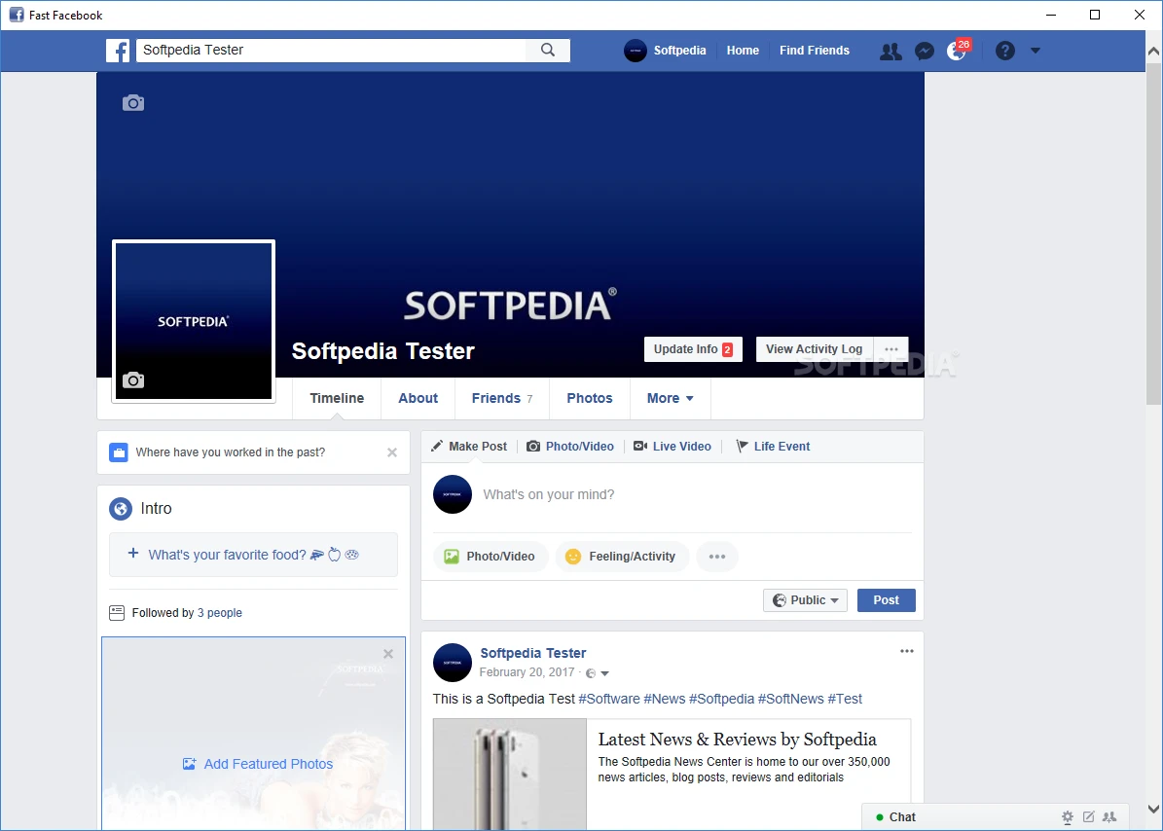Click the #SoftNews hashtag
Image resolution: width=1163 pixels, height=831 pixels.
[790, 699]
